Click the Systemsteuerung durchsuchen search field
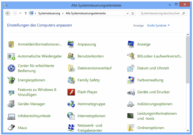 [163, 13]
